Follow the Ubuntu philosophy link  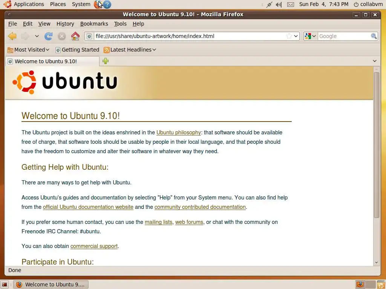coord(179,132)
